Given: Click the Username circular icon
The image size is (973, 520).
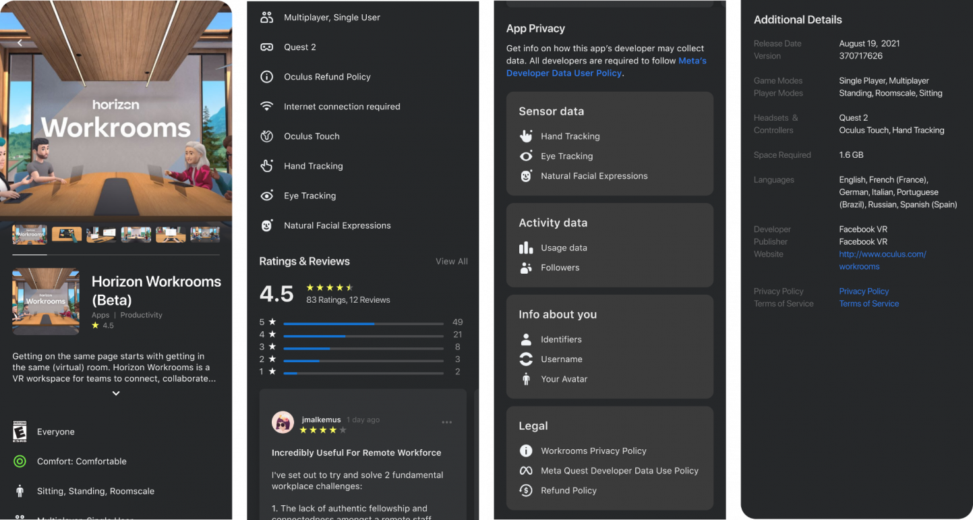Looking at the screenshot, I should coord(526,359).
